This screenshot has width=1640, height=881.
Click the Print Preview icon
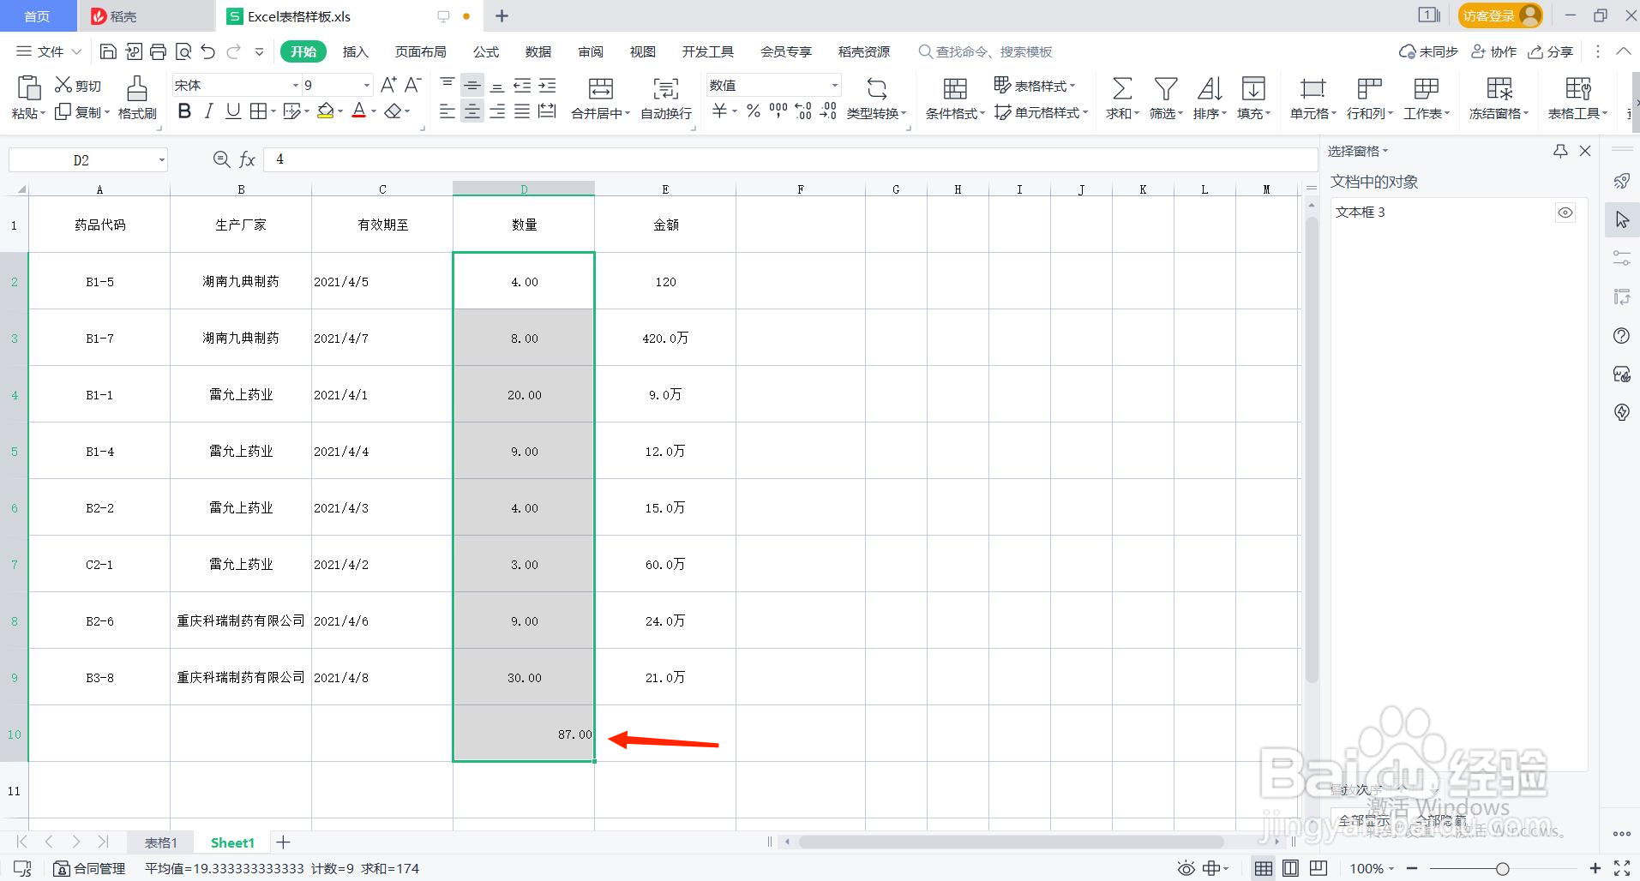(x=183, y=52)
